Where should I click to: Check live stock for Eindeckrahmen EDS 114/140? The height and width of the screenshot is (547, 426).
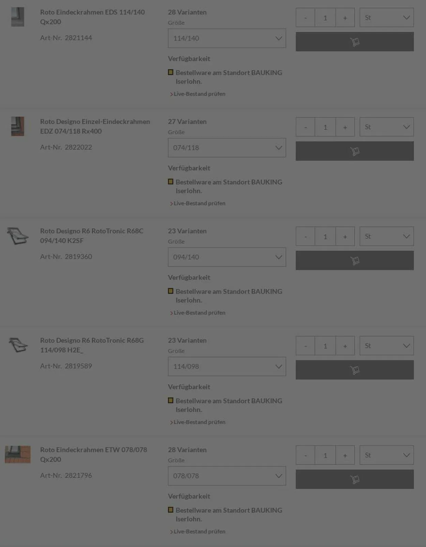[199, 94]
